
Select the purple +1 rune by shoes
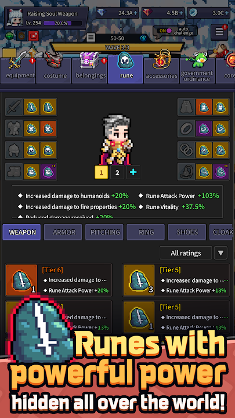pos(48,171)
